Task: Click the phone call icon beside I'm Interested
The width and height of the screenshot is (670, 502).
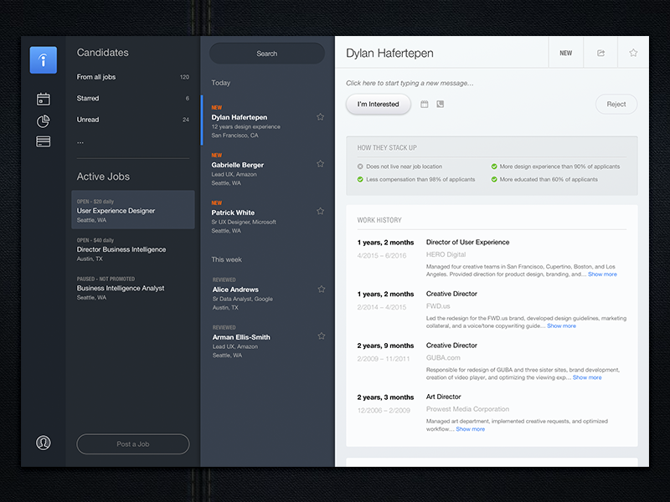Action: click(441, 104)
